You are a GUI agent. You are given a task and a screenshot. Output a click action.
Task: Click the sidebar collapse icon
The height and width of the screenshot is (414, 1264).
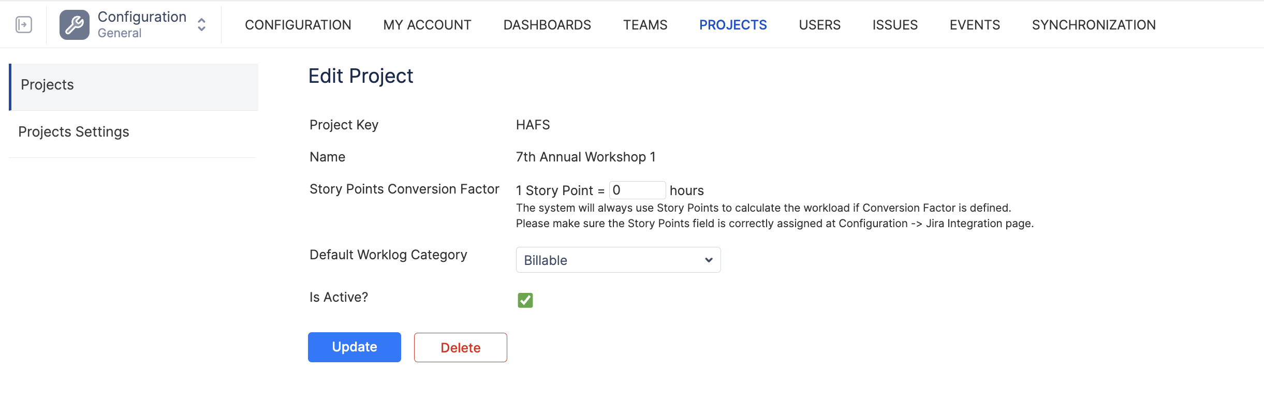click(24, 24)
